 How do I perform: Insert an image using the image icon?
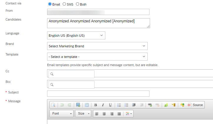(78, 105)
